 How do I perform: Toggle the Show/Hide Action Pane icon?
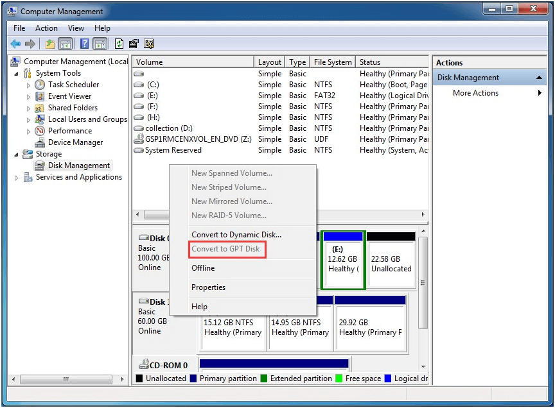coord(100,44)
